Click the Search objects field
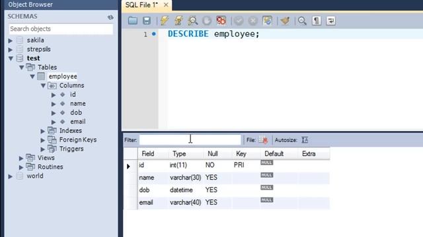This screenshot has width=423, height=237. pyautogui.click(x=61, y=29)
